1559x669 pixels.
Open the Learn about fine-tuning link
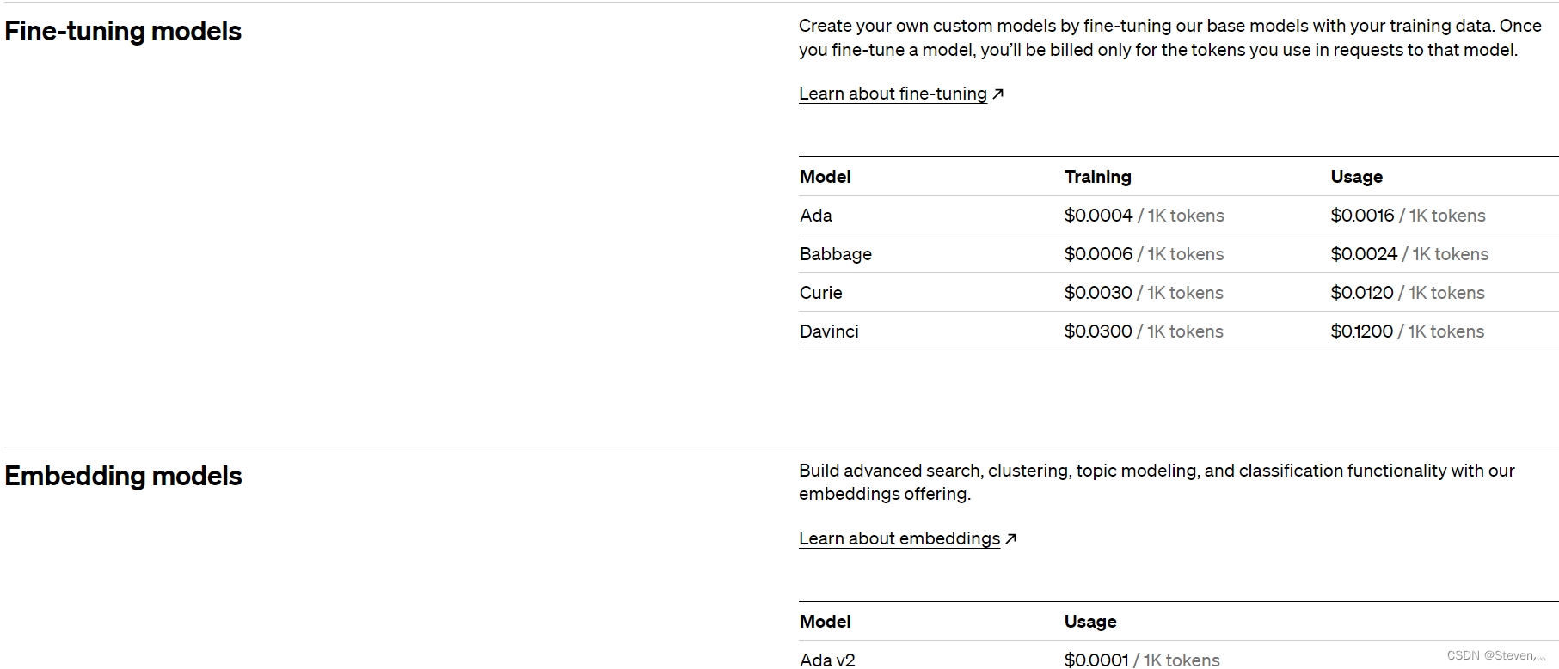[893, 94]
